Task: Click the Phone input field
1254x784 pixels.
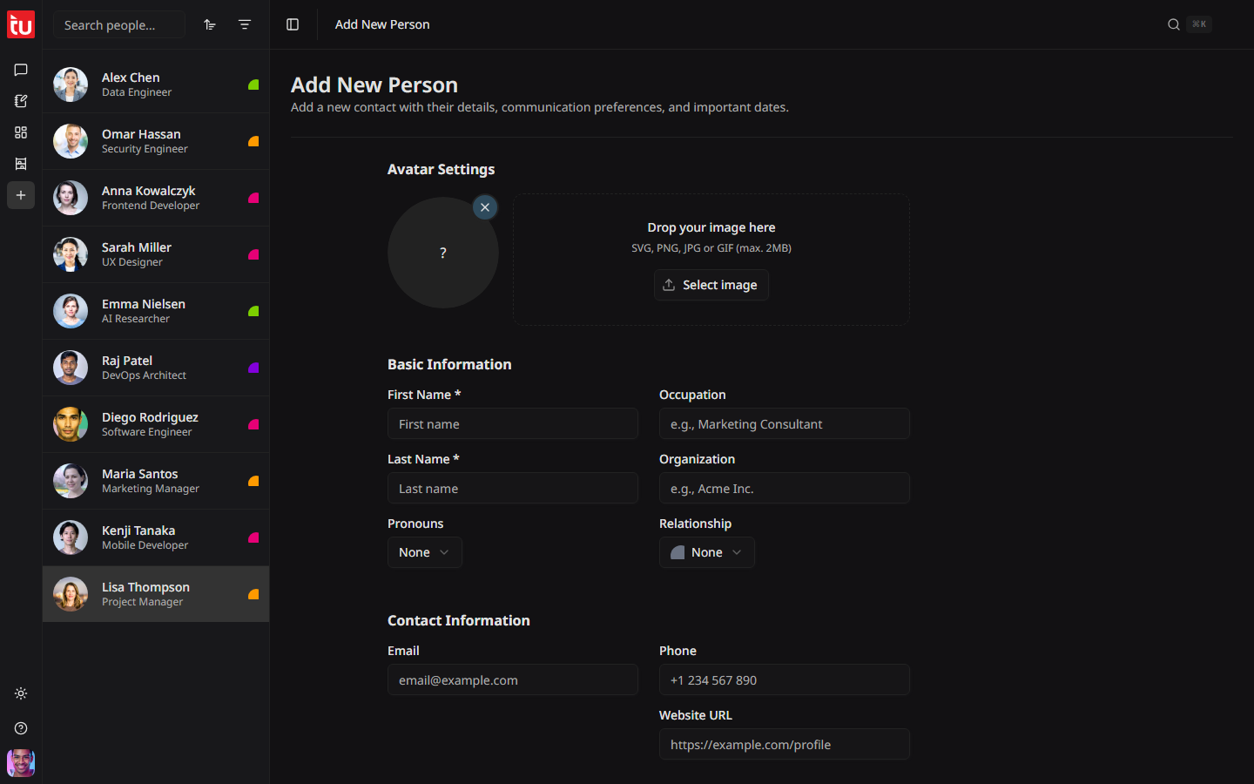Action: pyautogui.click(x=785, y=680)
